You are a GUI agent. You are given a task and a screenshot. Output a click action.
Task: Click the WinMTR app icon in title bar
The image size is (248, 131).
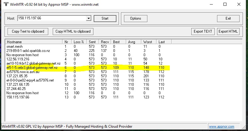click(6, 4)
